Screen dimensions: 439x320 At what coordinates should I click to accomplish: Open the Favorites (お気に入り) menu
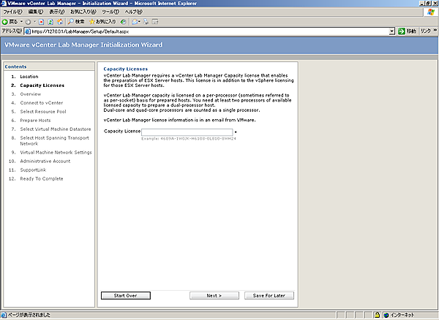[x=83, y=12]
